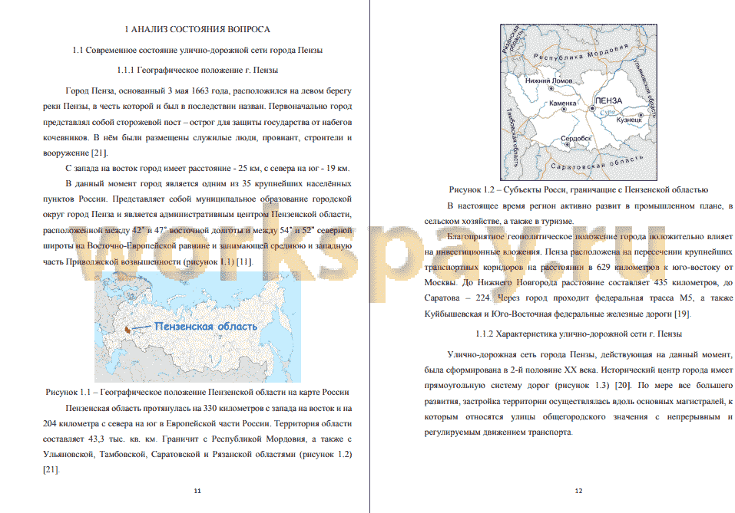Click subheading '1.1.1 Географическое положение г. Пензы'

pos(197,71)
